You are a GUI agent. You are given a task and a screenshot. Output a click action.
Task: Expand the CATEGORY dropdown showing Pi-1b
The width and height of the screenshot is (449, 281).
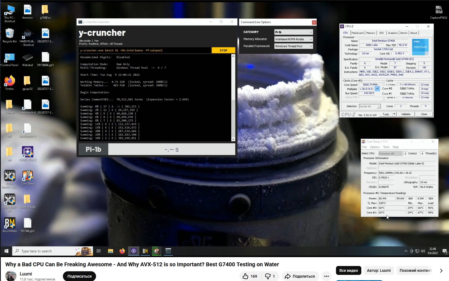(294, 32)
